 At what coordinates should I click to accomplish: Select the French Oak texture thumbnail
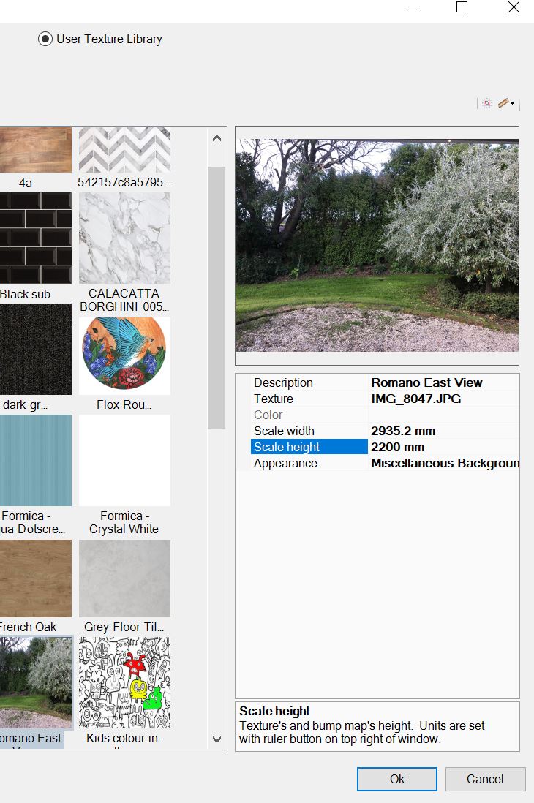tap(35, 578)
